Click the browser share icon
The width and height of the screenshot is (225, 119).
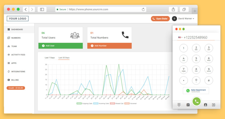coord(173,9)
